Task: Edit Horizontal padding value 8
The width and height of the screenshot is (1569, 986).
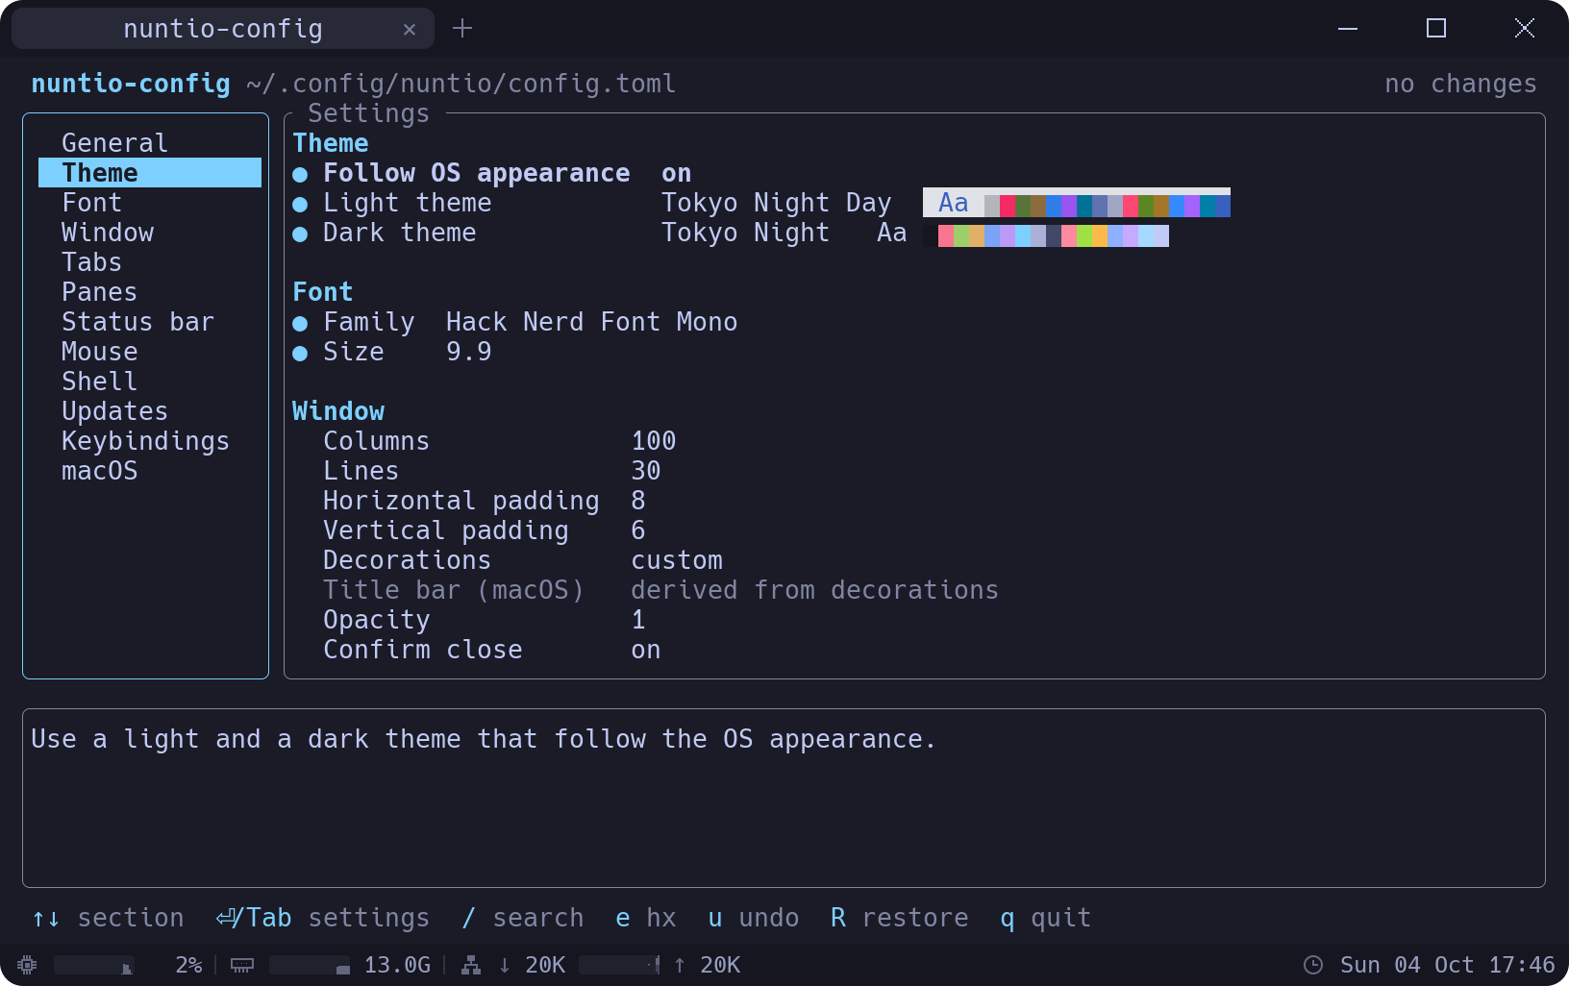Action: (638, 501)
